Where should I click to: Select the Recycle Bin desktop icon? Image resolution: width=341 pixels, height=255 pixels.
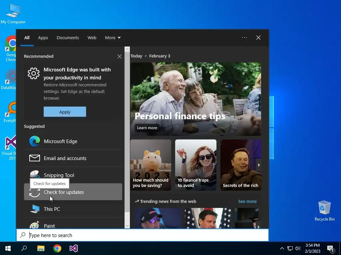324,211
